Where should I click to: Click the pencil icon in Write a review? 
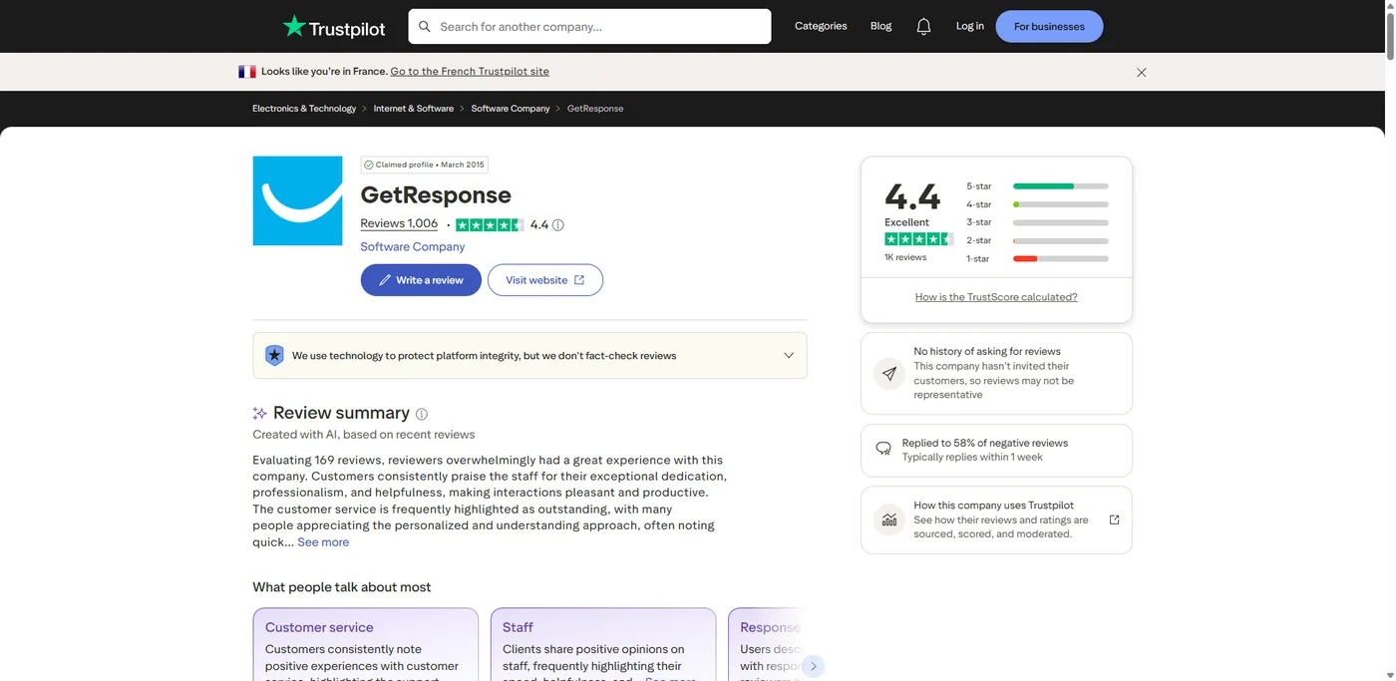coord(384,280)
